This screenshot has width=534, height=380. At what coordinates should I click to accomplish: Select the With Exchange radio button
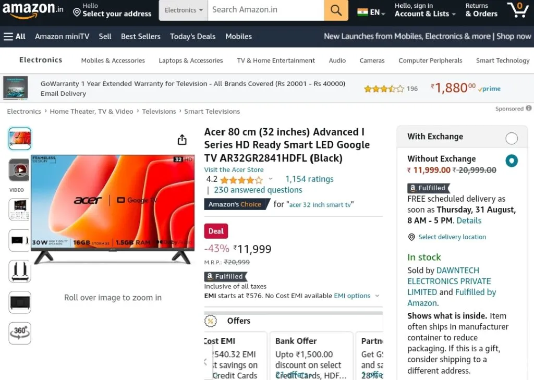(512, 138)
